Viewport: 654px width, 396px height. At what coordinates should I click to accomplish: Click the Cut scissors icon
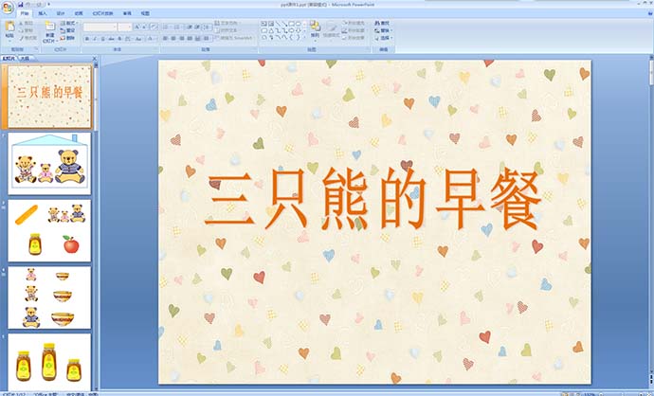click(21, 24)
